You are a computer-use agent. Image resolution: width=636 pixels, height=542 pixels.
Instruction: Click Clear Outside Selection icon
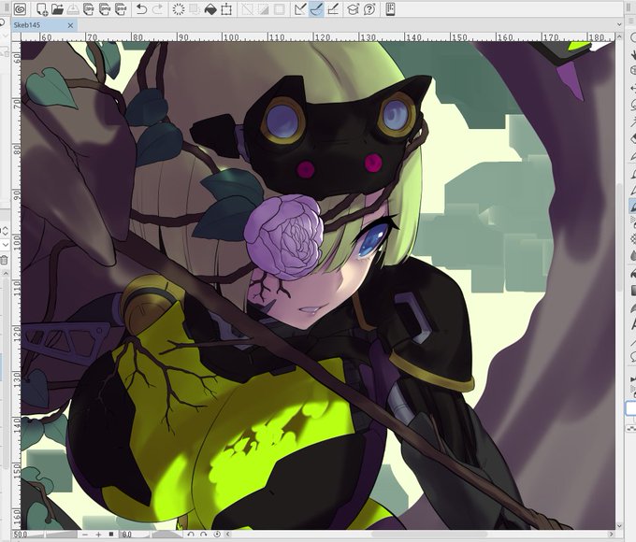(x=195, y=9)
